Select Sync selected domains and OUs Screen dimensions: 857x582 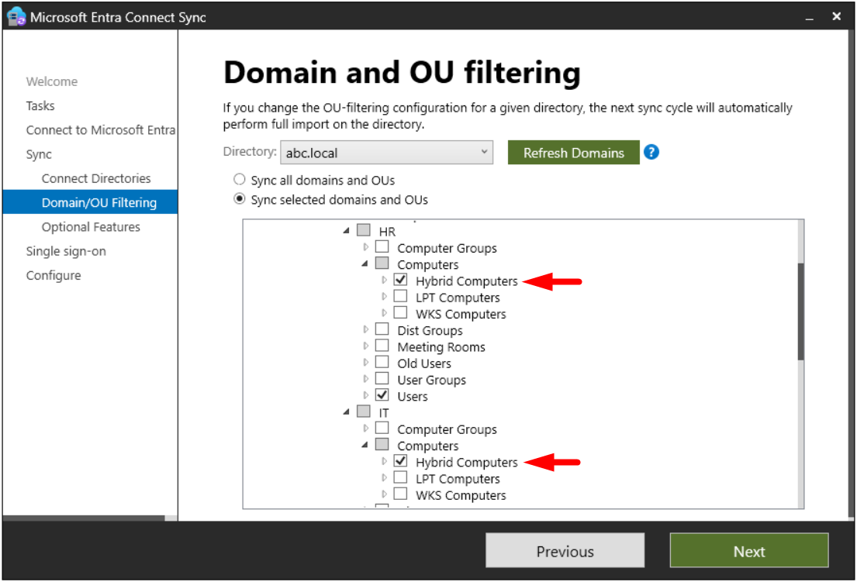pyautogui.click(x=240, y=199)
